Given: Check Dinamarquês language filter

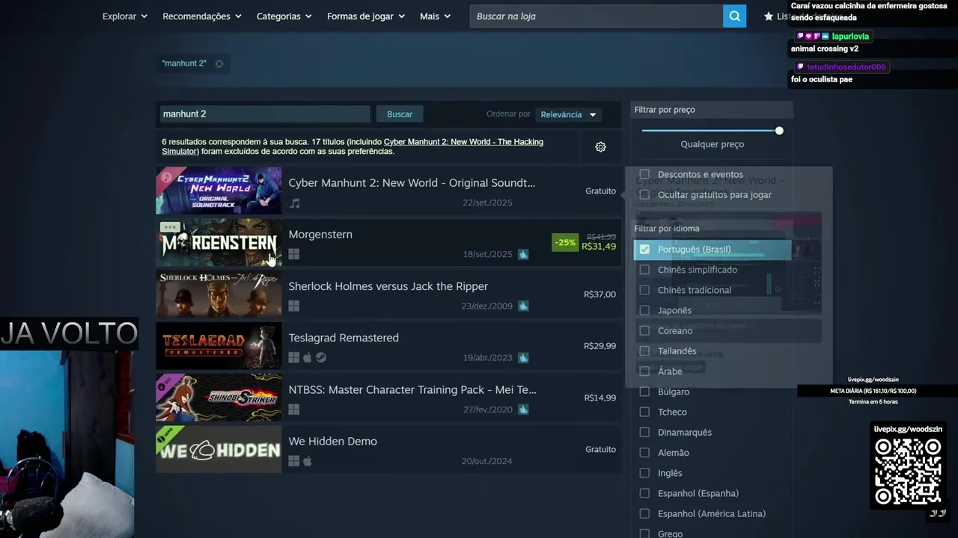Looking at the screenshot, I should point(644,432).
